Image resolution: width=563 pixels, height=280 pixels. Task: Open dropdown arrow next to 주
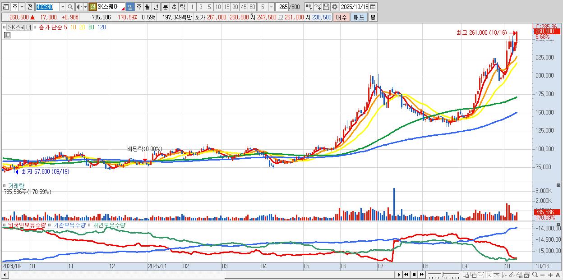22,7
